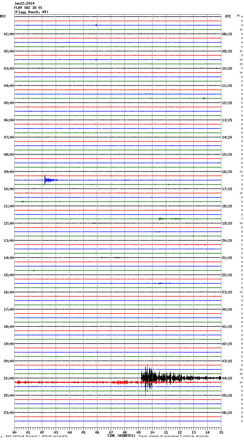Click the 'MST' time zone header
Viewport: 244px width, 440px height.
click(x=3, y=16)
